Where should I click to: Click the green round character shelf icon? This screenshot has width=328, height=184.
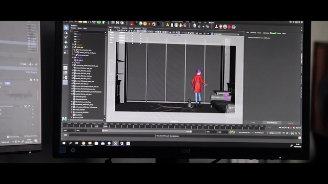(176, 25)
